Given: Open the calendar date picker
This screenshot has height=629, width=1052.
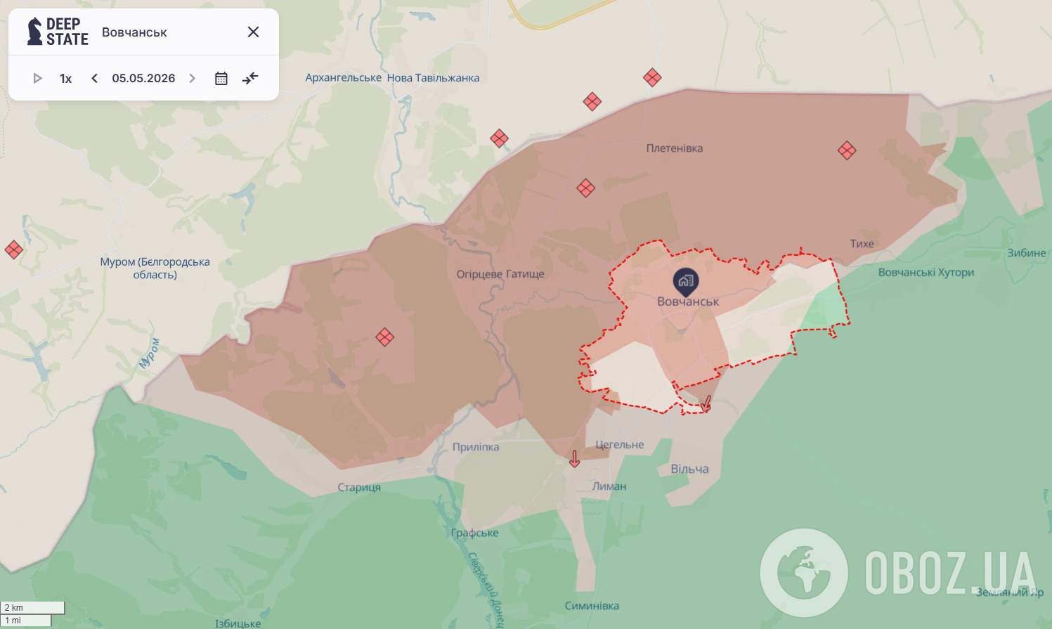Looking at the screenshot, I should 221,78.
